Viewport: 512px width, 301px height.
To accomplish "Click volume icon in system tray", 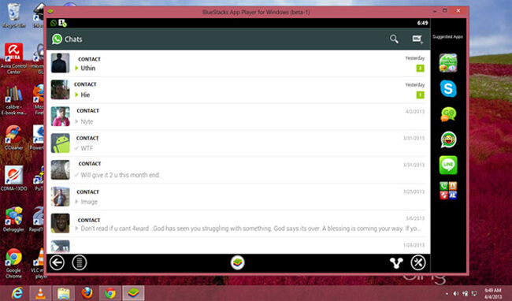I will pyautogui.click(x=456, y=293).
